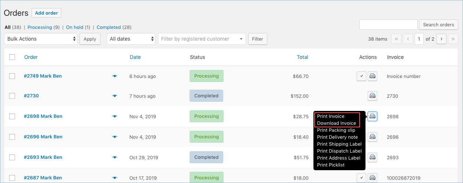
Task: Sort by the Order column header
Action: [31, 57]
